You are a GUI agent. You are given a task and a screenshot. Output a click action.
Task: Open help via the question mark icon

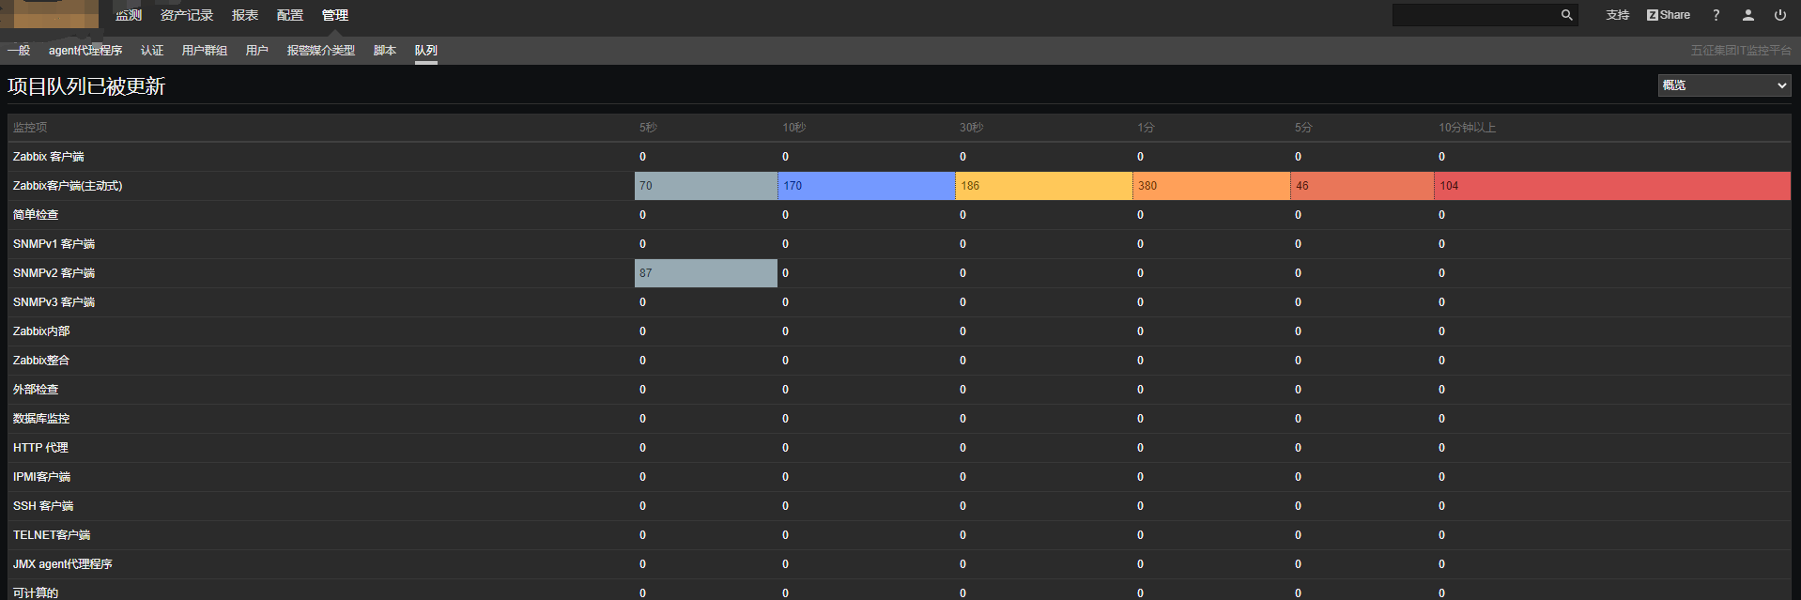click(1716, 15)
